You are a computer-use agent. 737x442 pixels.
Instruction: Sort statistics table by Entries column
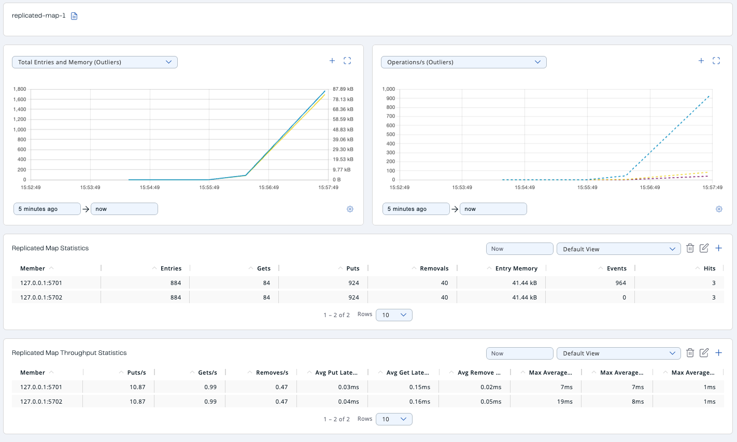(x=171, y=268)
